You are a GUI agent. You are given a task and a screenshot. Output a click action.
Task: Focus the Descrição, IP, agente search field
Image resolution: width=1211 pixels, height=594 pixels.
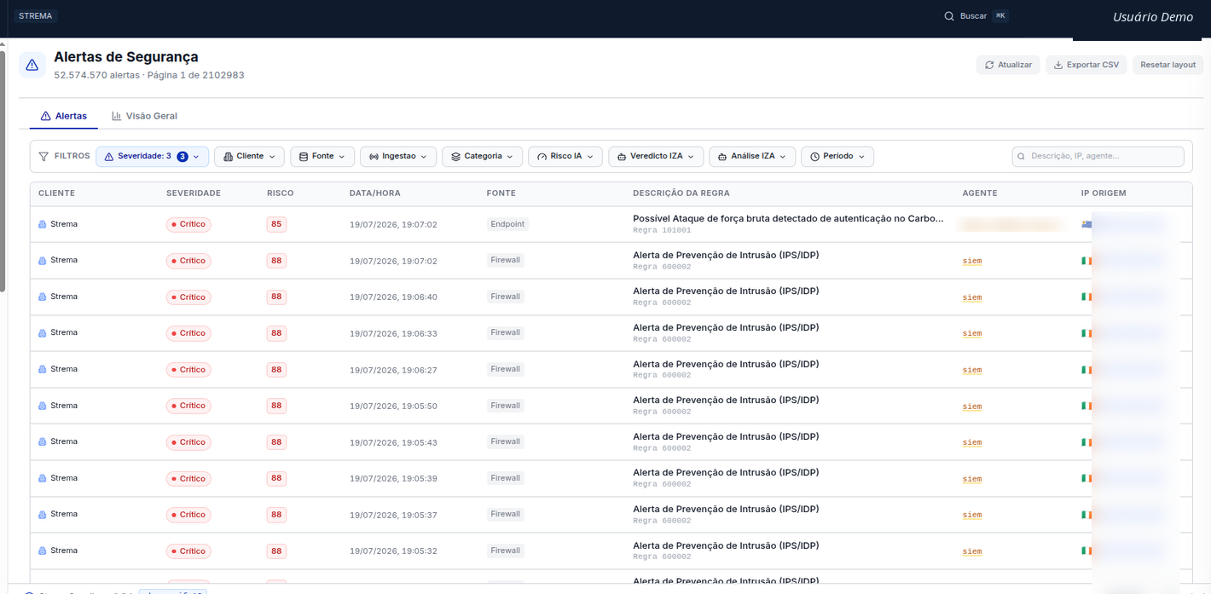pos(1098,157)
